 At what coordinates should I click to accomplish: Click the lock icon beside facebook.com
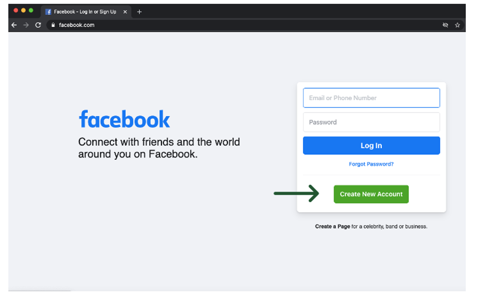(x=53, y=25)
